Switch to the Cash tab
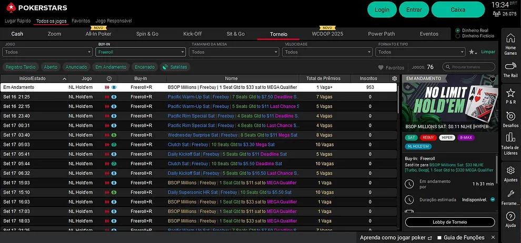 point(17,34)
